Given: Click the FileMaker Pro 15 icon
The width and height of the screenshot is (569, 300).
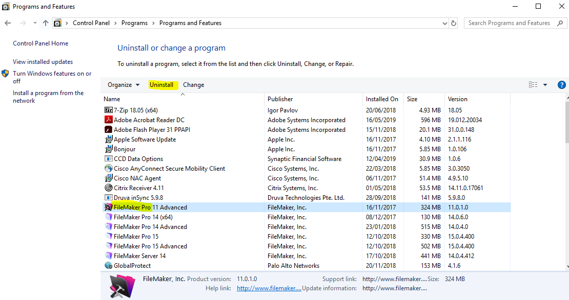Looking at the screenshot, I should [x=109, y=236].
